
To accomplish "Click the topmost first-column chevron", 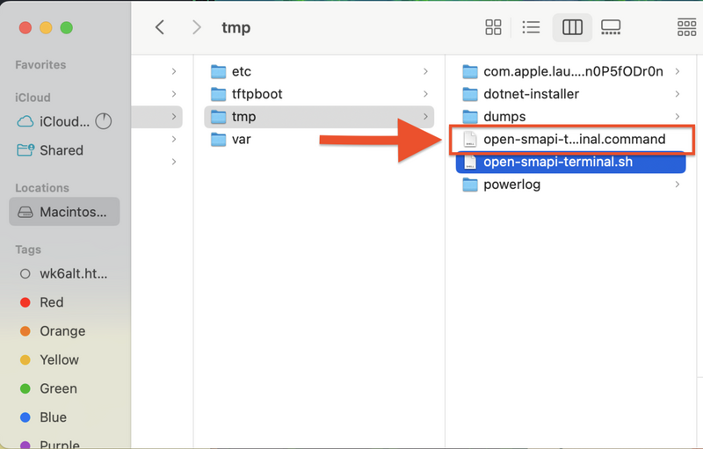I will 174,71.
